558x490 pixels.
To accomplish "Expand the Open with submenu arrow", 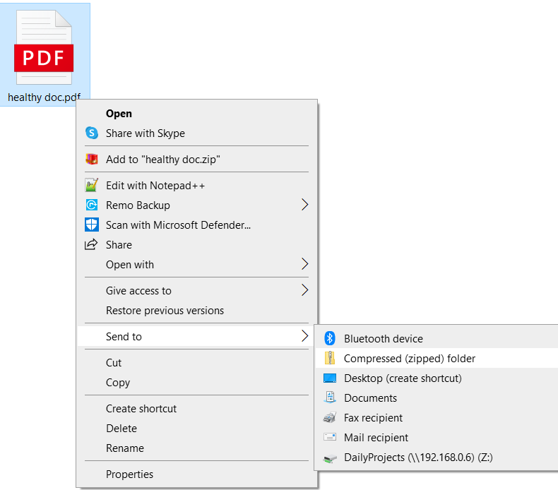I will click(305, 265).
